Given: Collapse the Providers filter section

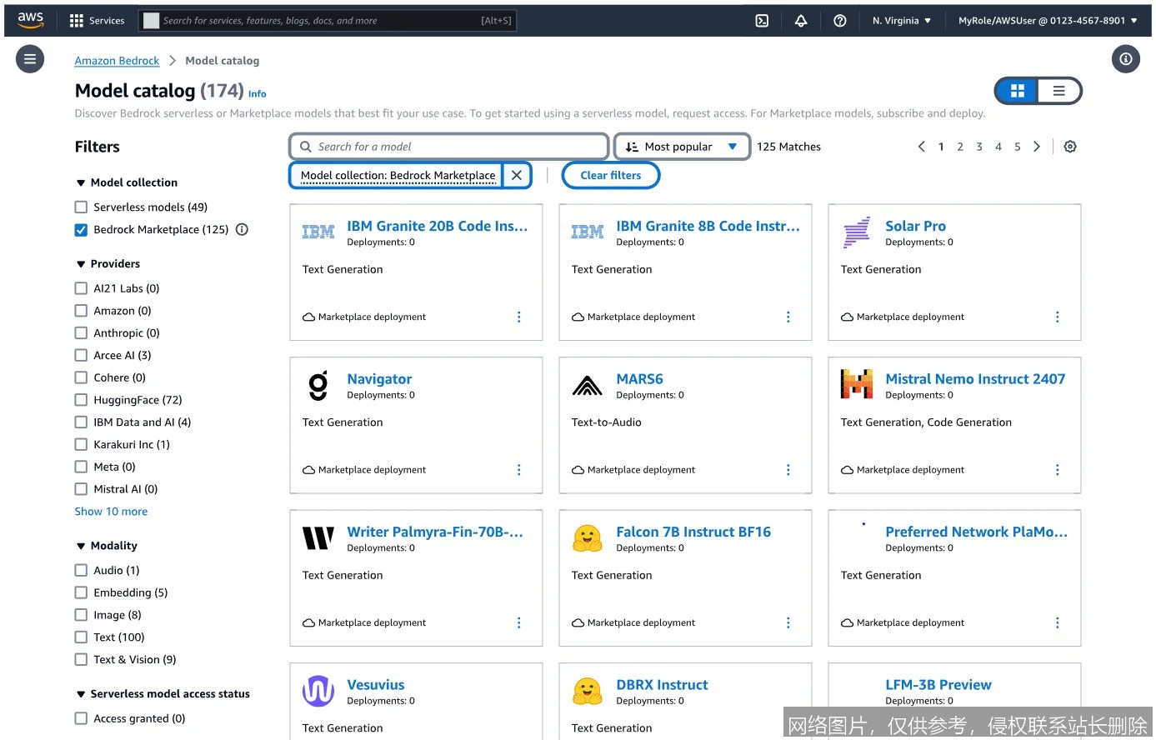Looking at the screenshot, I should 81,264.
